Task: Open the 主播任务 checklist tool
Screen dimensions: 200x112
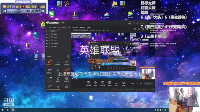Action: click(x=66, y=63)
